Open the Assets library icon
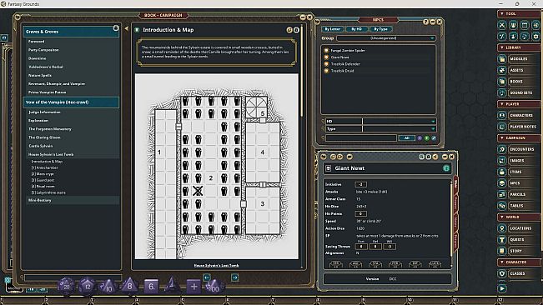Image resolution: width=543 pixels, height=305 pixels. point(502,70)
